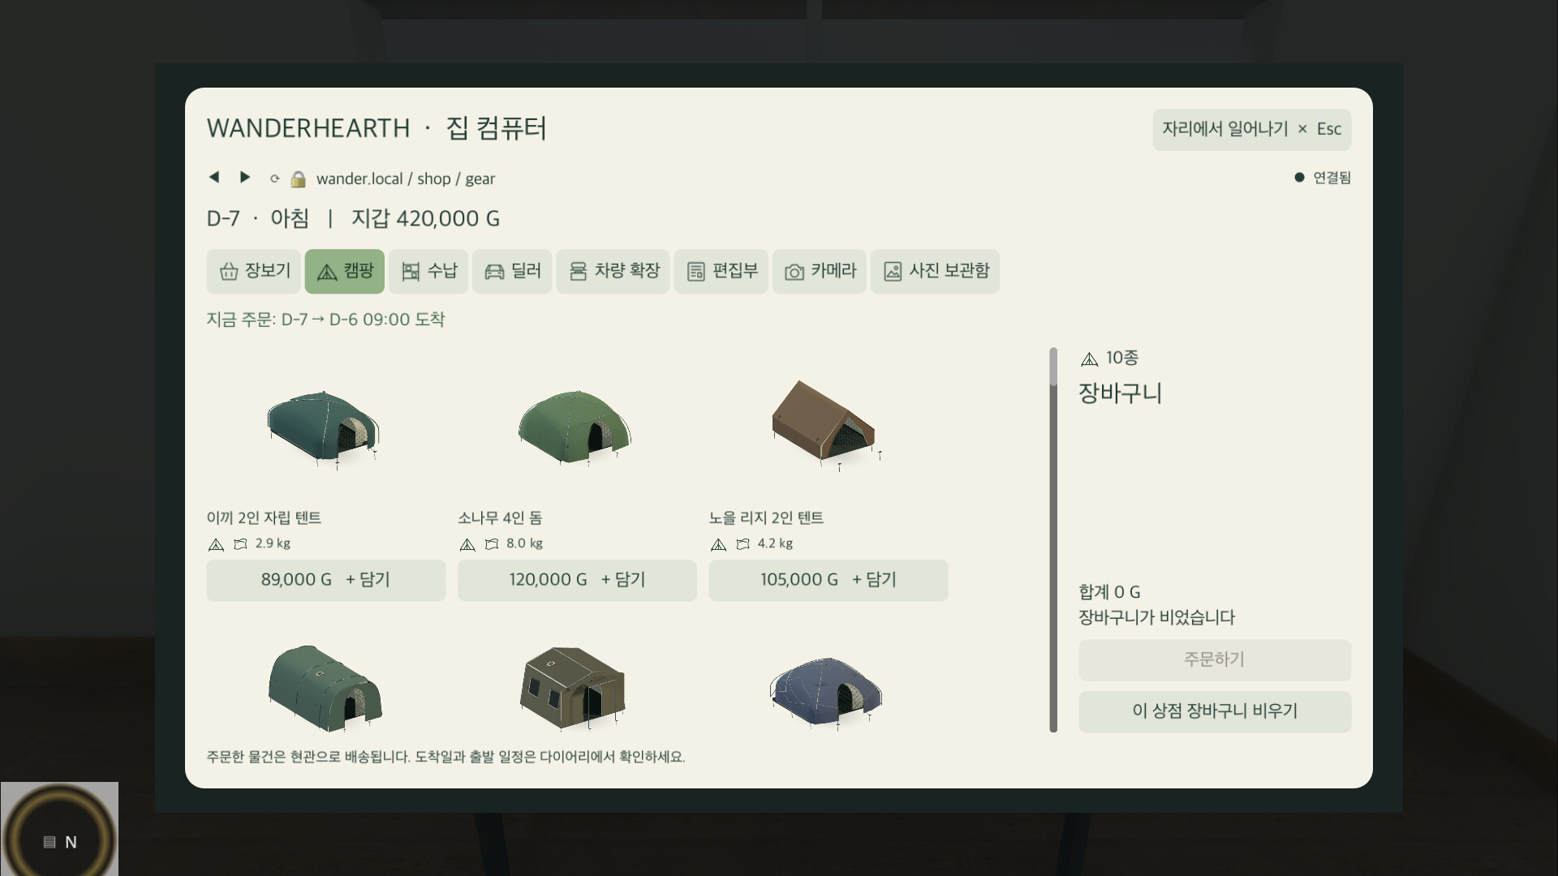The image size is (1558, 876).
Task: Select the 캠핑 camping tab
Action: pos(345,271)
